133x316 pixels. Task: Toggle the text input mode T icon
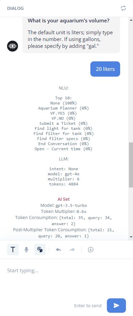pos(13,250)
